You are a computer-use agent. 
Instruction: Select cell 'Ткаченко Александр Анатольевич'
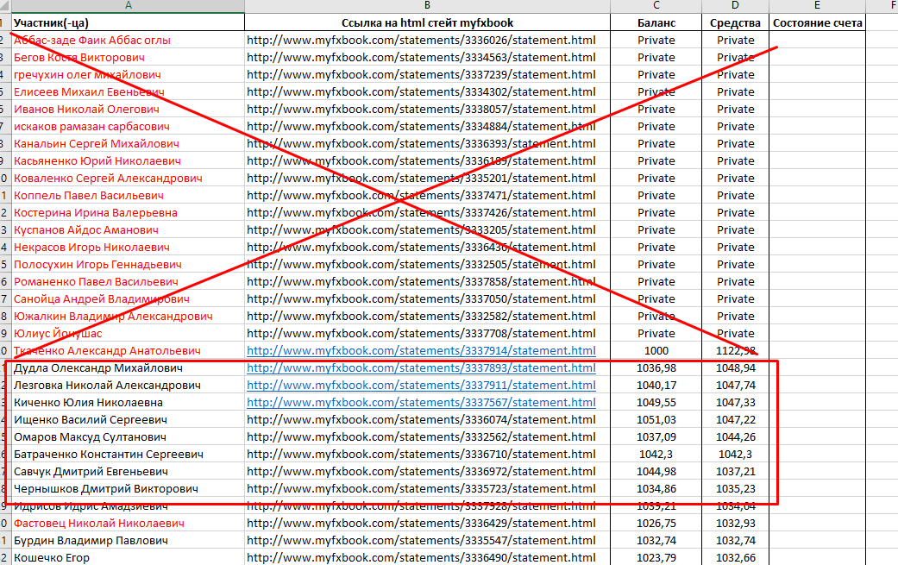[x=128, y=350]
